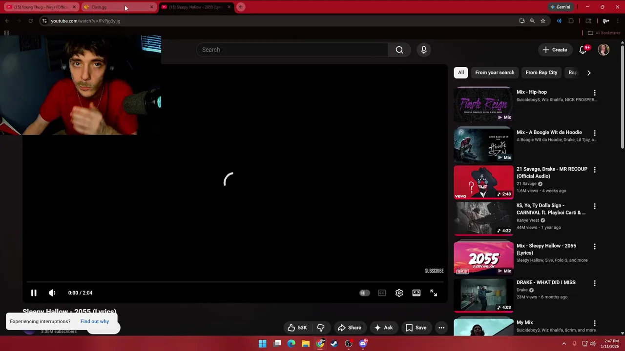Start voice search with the microphone icon

click(x=424, y=50)
